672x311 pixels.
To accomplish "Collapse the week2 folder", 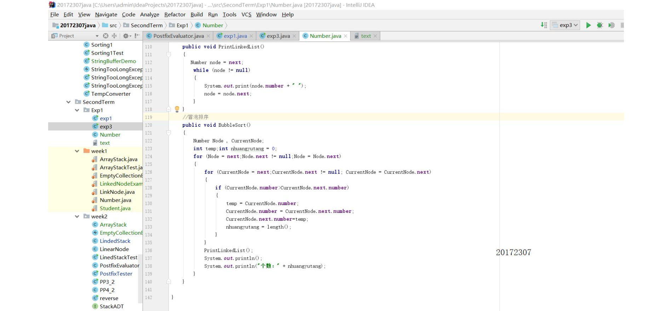I will (x=77, y=216).
